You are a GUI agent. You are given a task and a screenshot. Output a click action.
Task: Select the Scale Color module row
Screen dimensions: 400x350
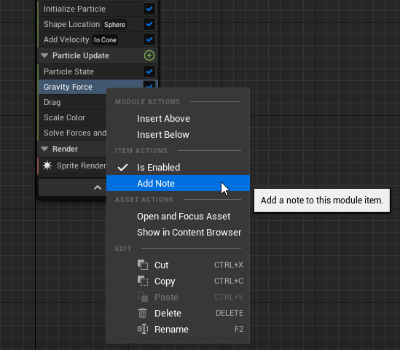(x=72, y=117)
